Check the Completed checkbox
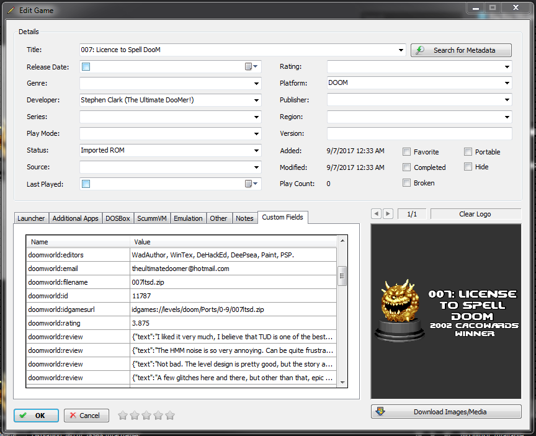Screen dimensions: 536x436 (x=406, y=167)
